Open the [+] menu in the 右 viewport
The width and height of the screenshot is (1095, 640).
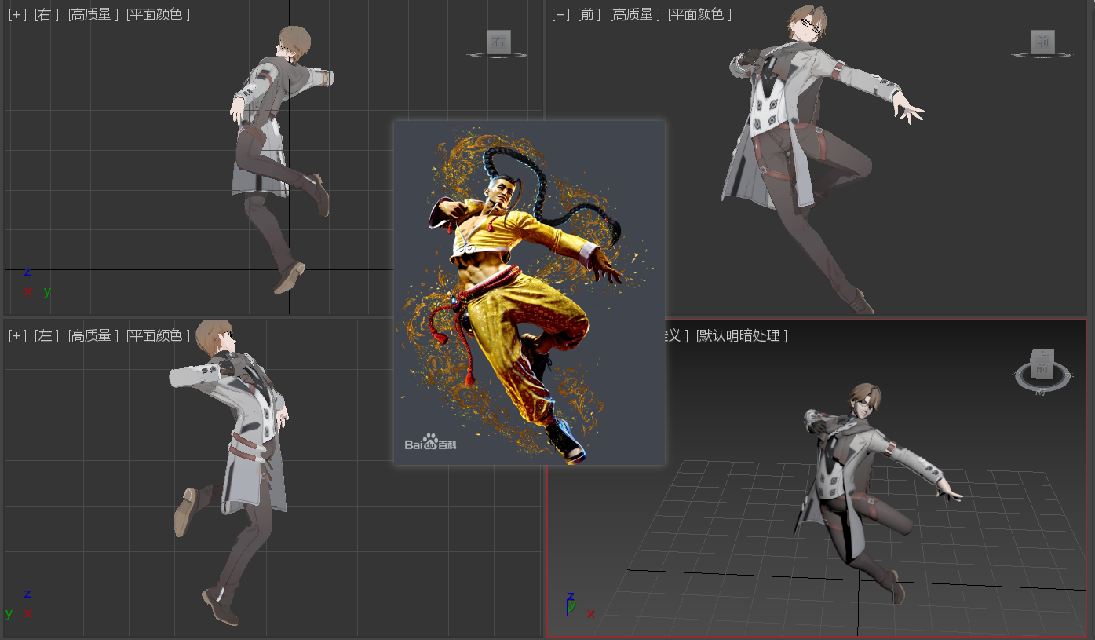point(17,14)
